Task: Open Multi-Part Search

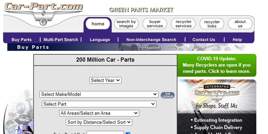Action: (61, 40)
